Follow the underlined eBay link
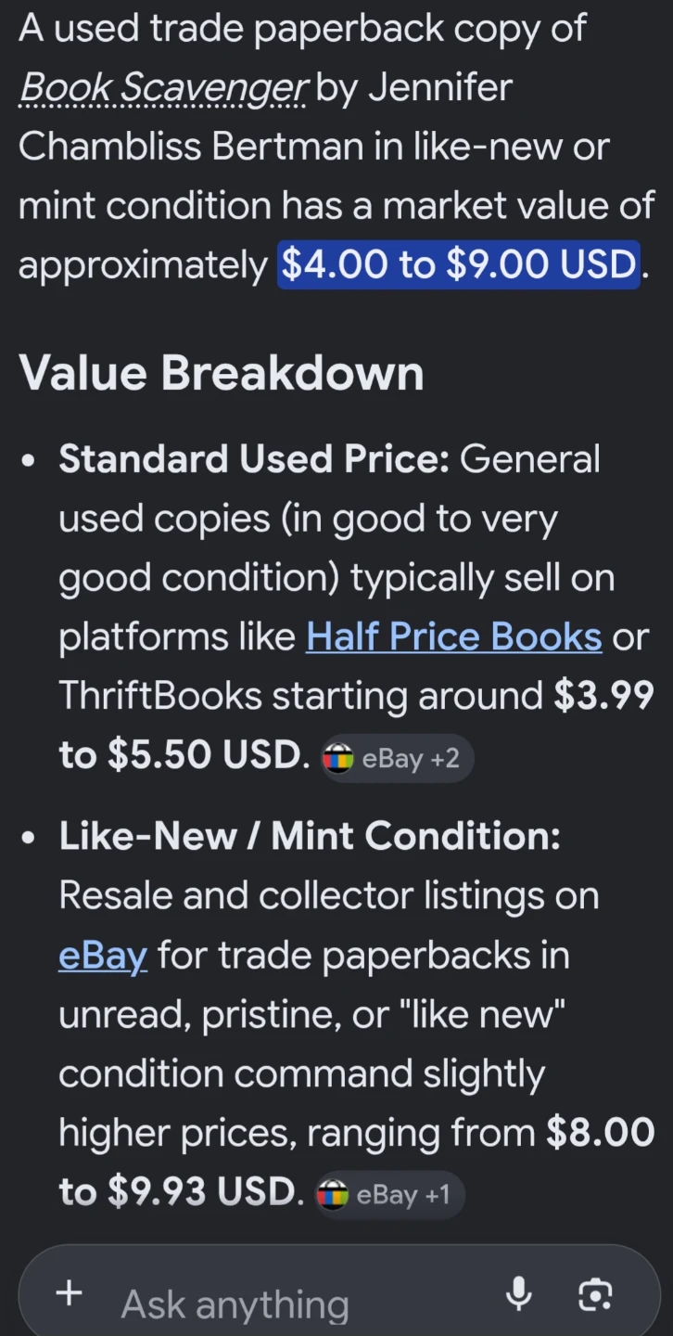673x1336 pixels. click(x=103, y=956)
